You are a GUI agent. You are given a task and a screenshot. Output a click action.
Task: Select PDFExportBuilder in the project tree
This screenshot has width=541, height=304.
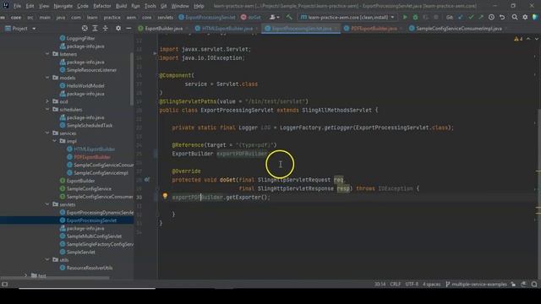click(x=92, y=157)
